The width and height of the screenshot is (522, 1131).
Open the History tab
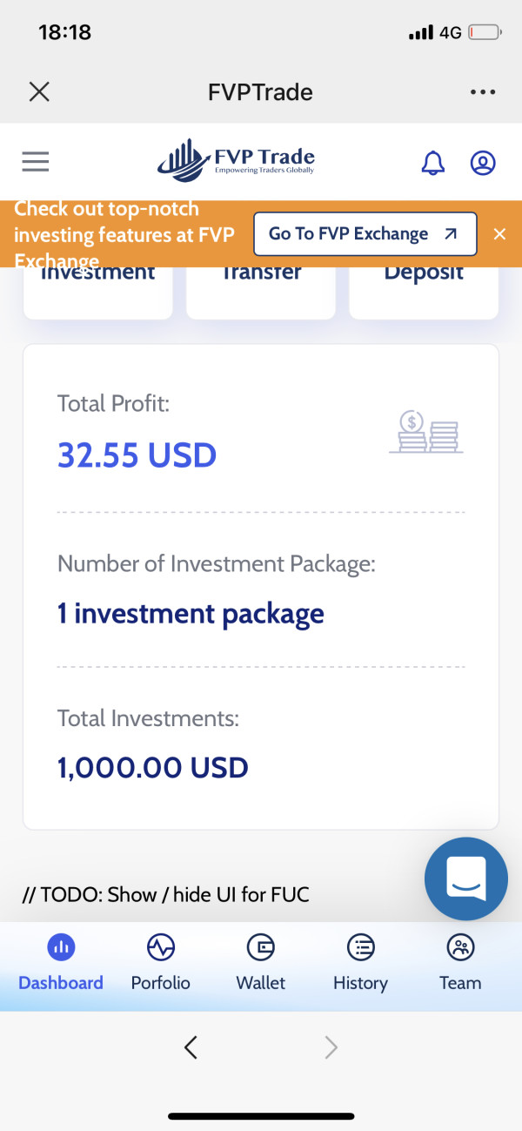pyautogui.click(x=360, y=964)
